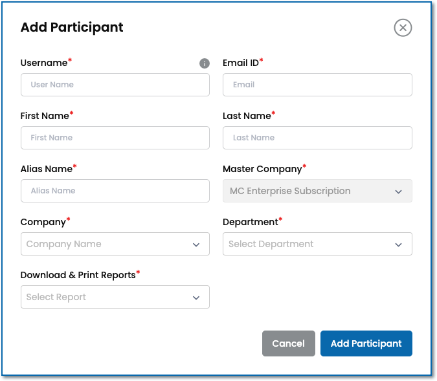Click the Master Company label
Screen dimensions: 437x381
click(x=262, y=169)
